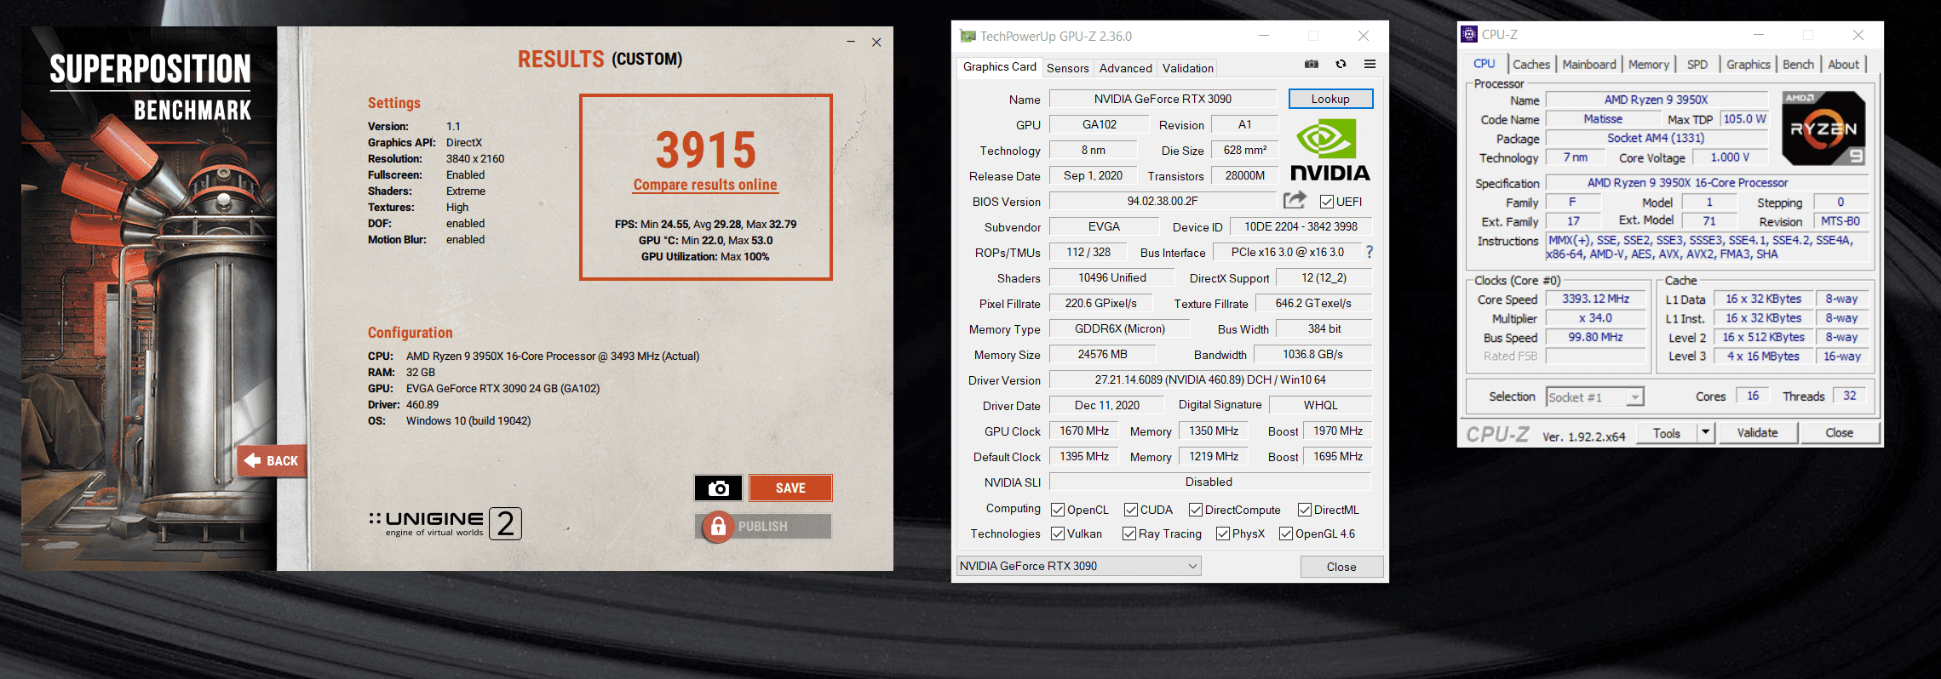Click CPU-Z title bar app icon
The height and width of the screenshot is (679, 1941).
pos(1468,34)
